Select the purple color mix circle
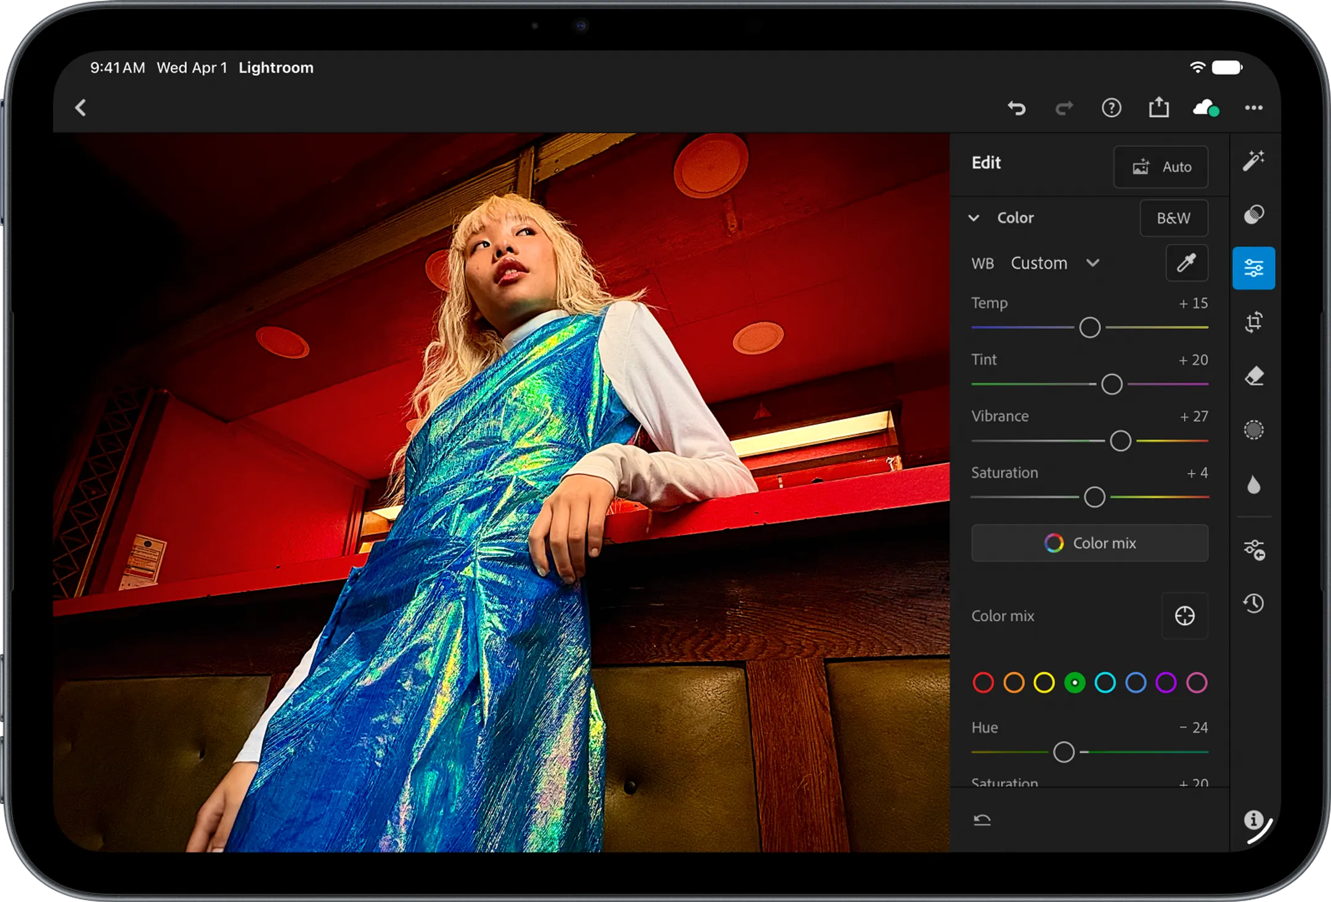Screen dimensions: 1331x902 [x=1166, y=683]
